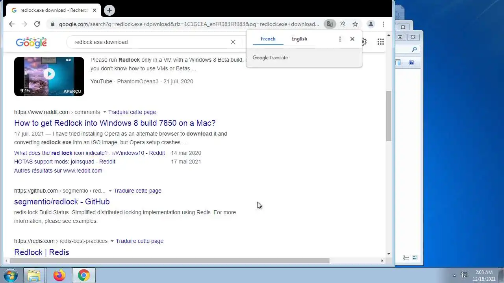The height and width of the screenshot is (283, 504).
Task: Click the Translate this page icon
Action: (330, 24)
